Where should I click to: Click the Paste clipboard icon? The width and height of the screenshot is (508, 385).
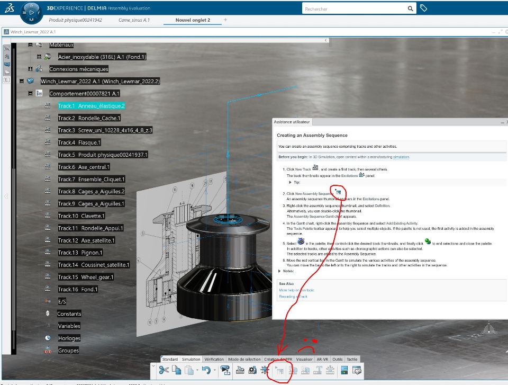[189, 370]
